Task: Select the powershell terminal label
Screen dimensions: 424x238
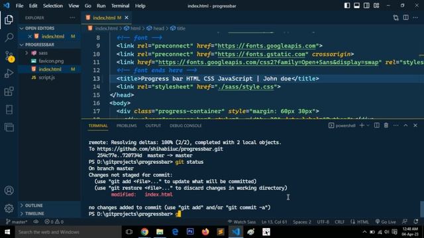Action: click(x=342, y=126)
